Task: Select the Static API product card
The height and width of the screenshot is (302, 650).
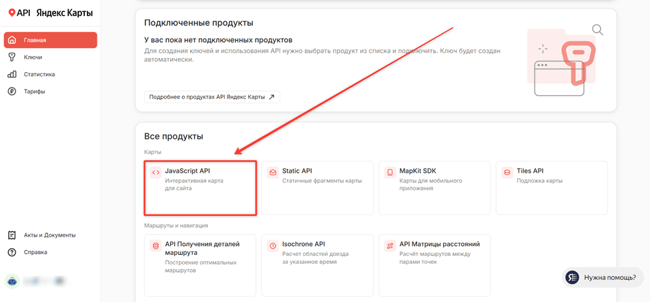Action: (x=317, y=187)
